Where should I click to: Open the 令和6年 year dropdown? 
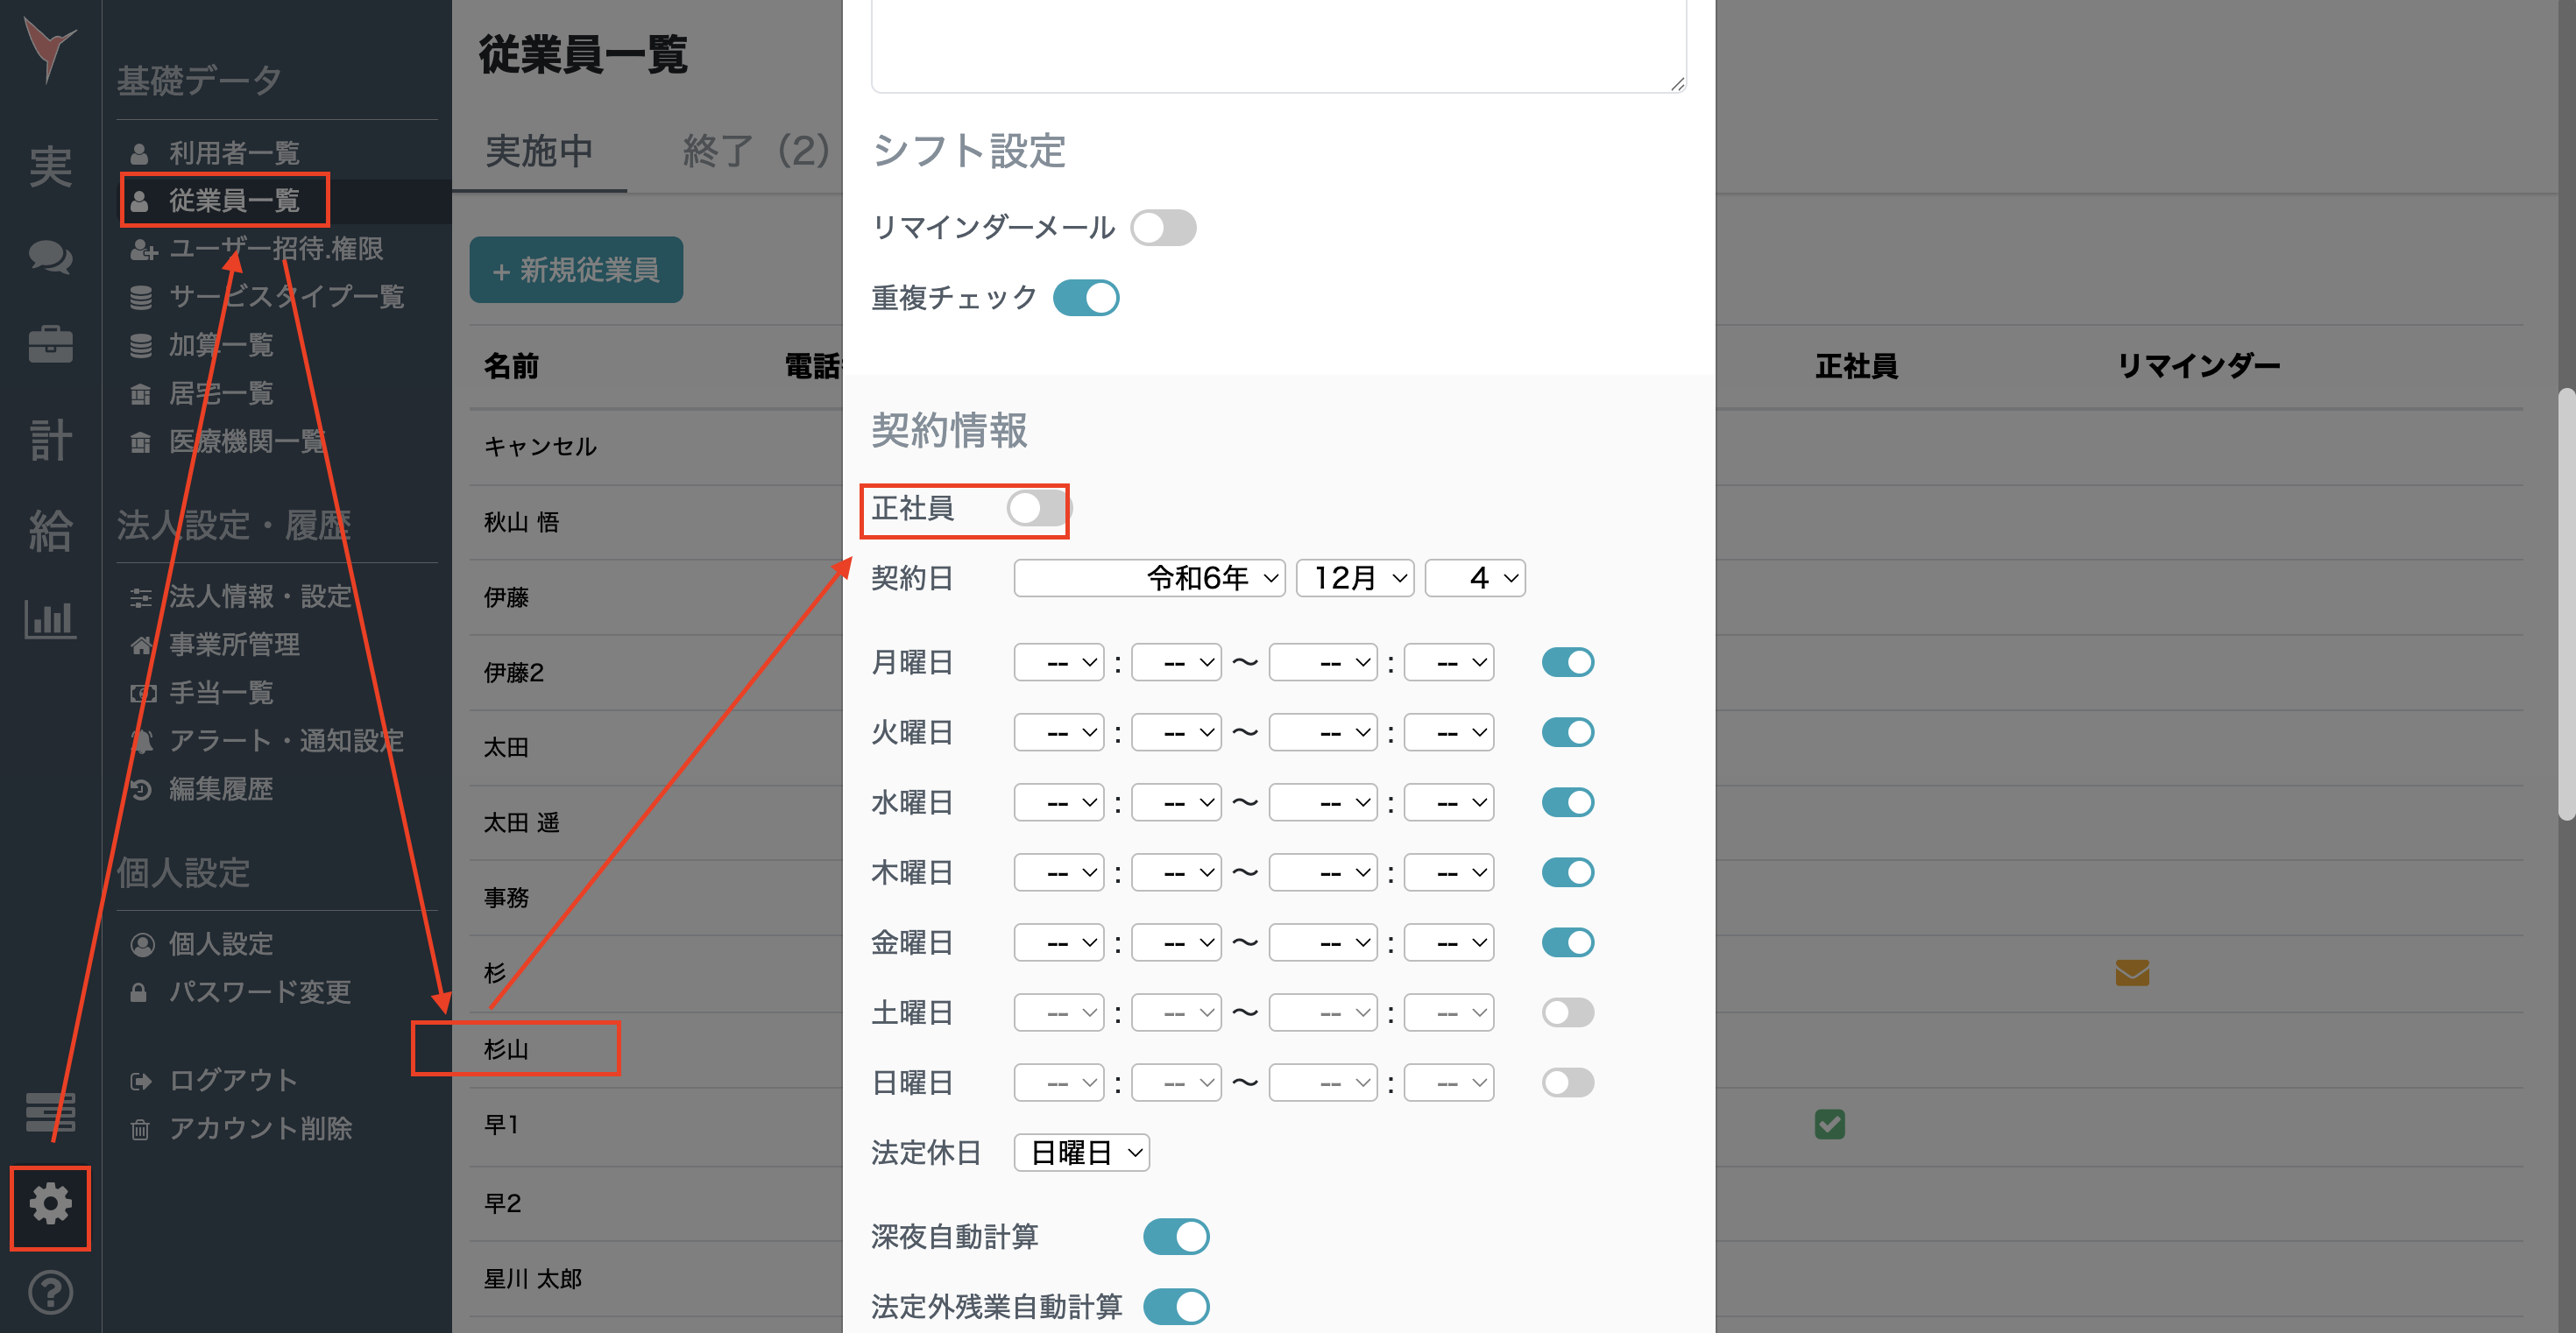[x=1148, y=576]
